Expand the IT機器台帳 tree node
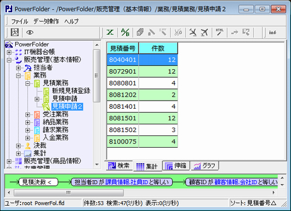291x211 pixels. (9, 52)
